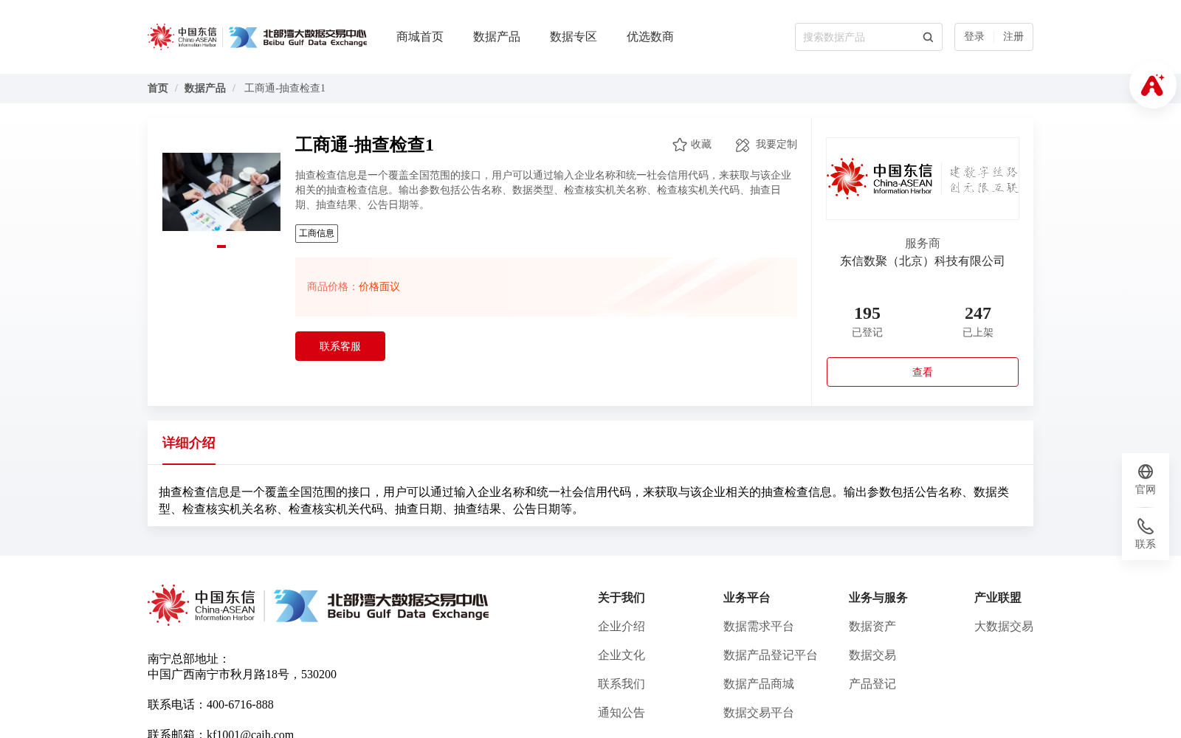Click the 关于我们 footer heading
1181x738 pixels.
[x=622, y=598]
